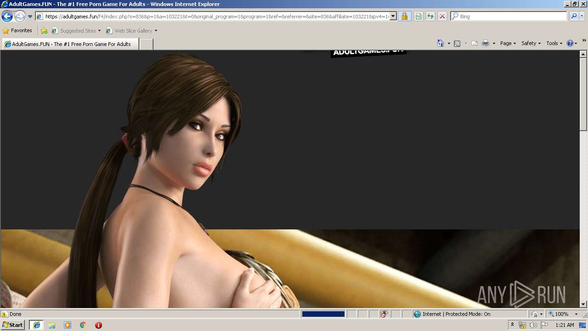Open the recent pages dropdown arrow
The height and width of the screenshot is (331, 588).
(30, 17)
